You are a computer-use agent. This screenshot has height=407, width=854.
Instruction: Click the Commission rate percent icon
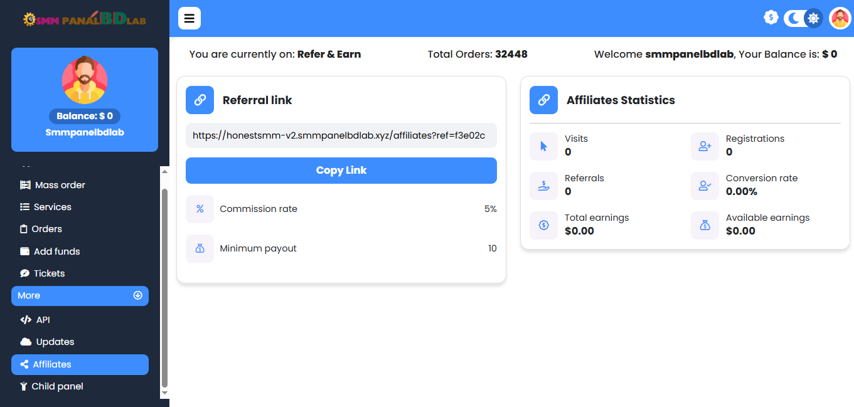pos(200,209)
